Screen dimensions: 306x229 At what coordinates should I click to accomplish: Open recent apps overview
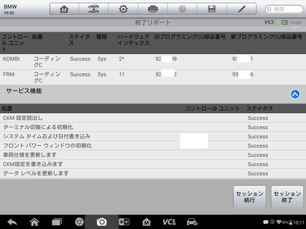pos(57,222)
